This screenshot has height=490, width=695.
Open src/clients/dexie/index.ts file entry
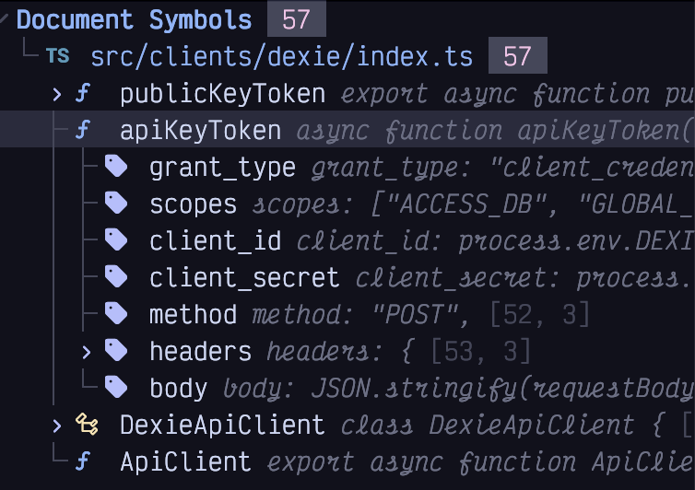coord(282,57)
